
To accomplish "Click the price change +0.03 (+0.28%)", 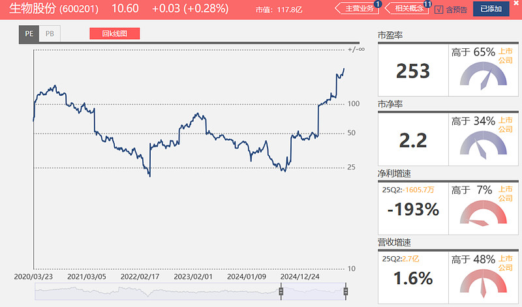I will [x=190, y=8].
